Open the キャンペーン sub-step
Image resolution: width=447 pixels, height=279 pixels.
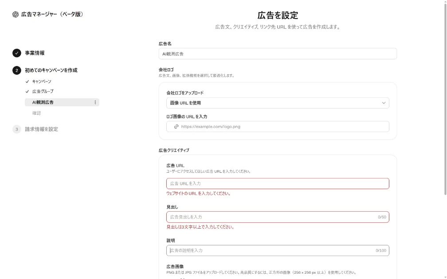click(42, 81)
